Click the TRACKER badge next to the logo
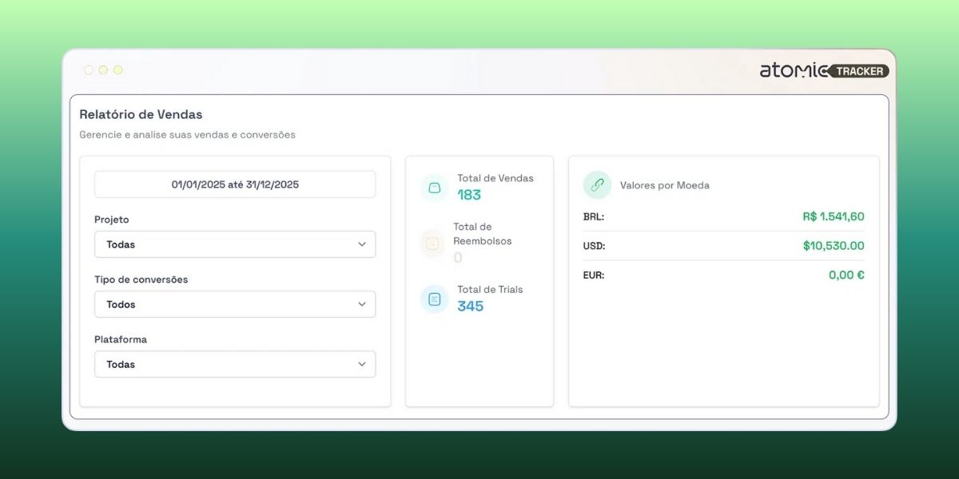 (x=860, y=71)
